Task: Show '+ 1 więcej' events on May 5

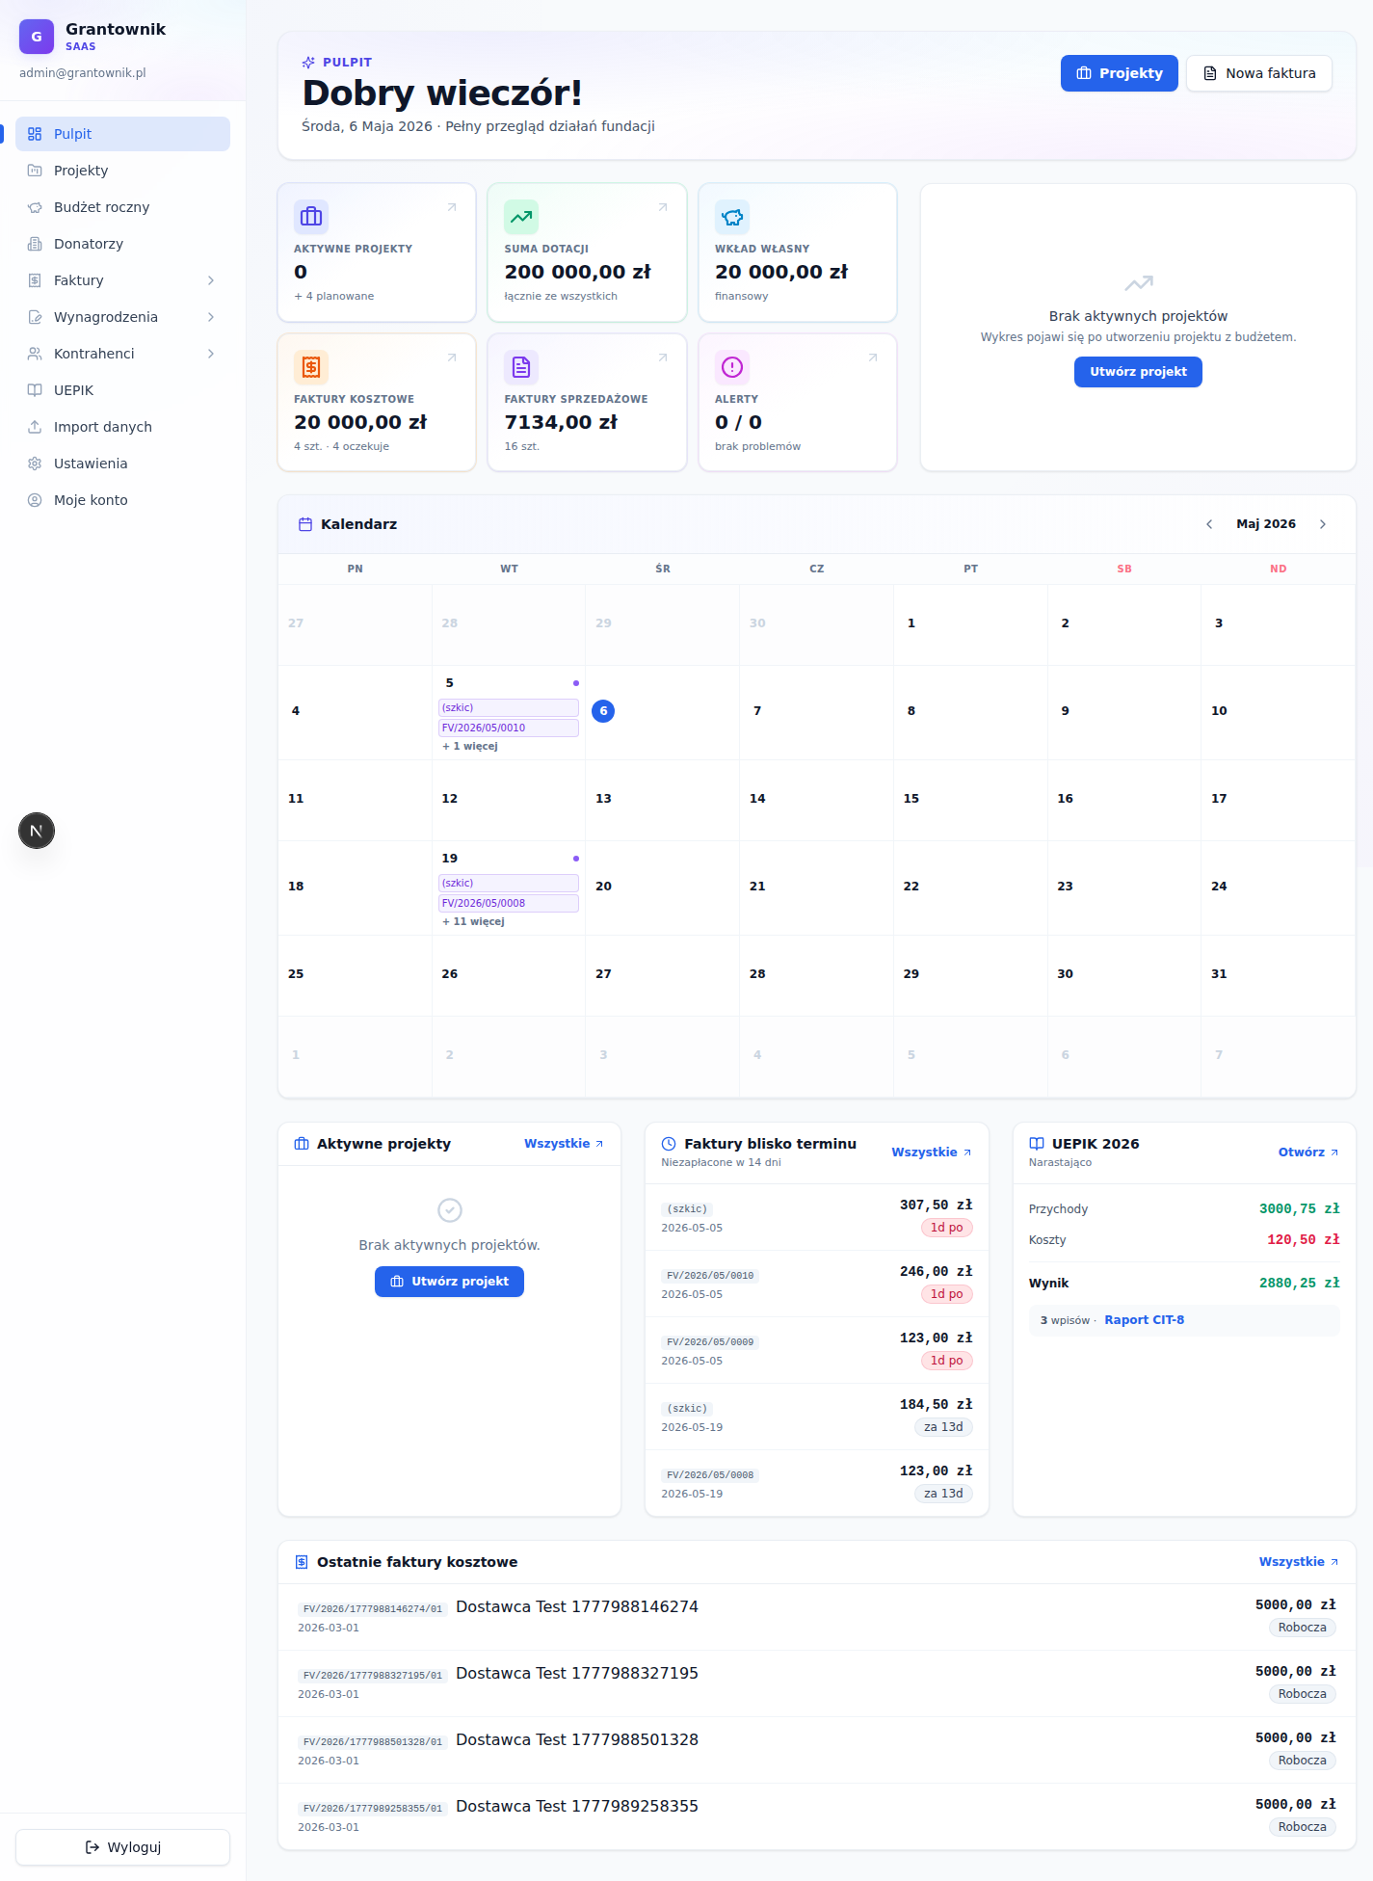Action: tap(470, 747)
